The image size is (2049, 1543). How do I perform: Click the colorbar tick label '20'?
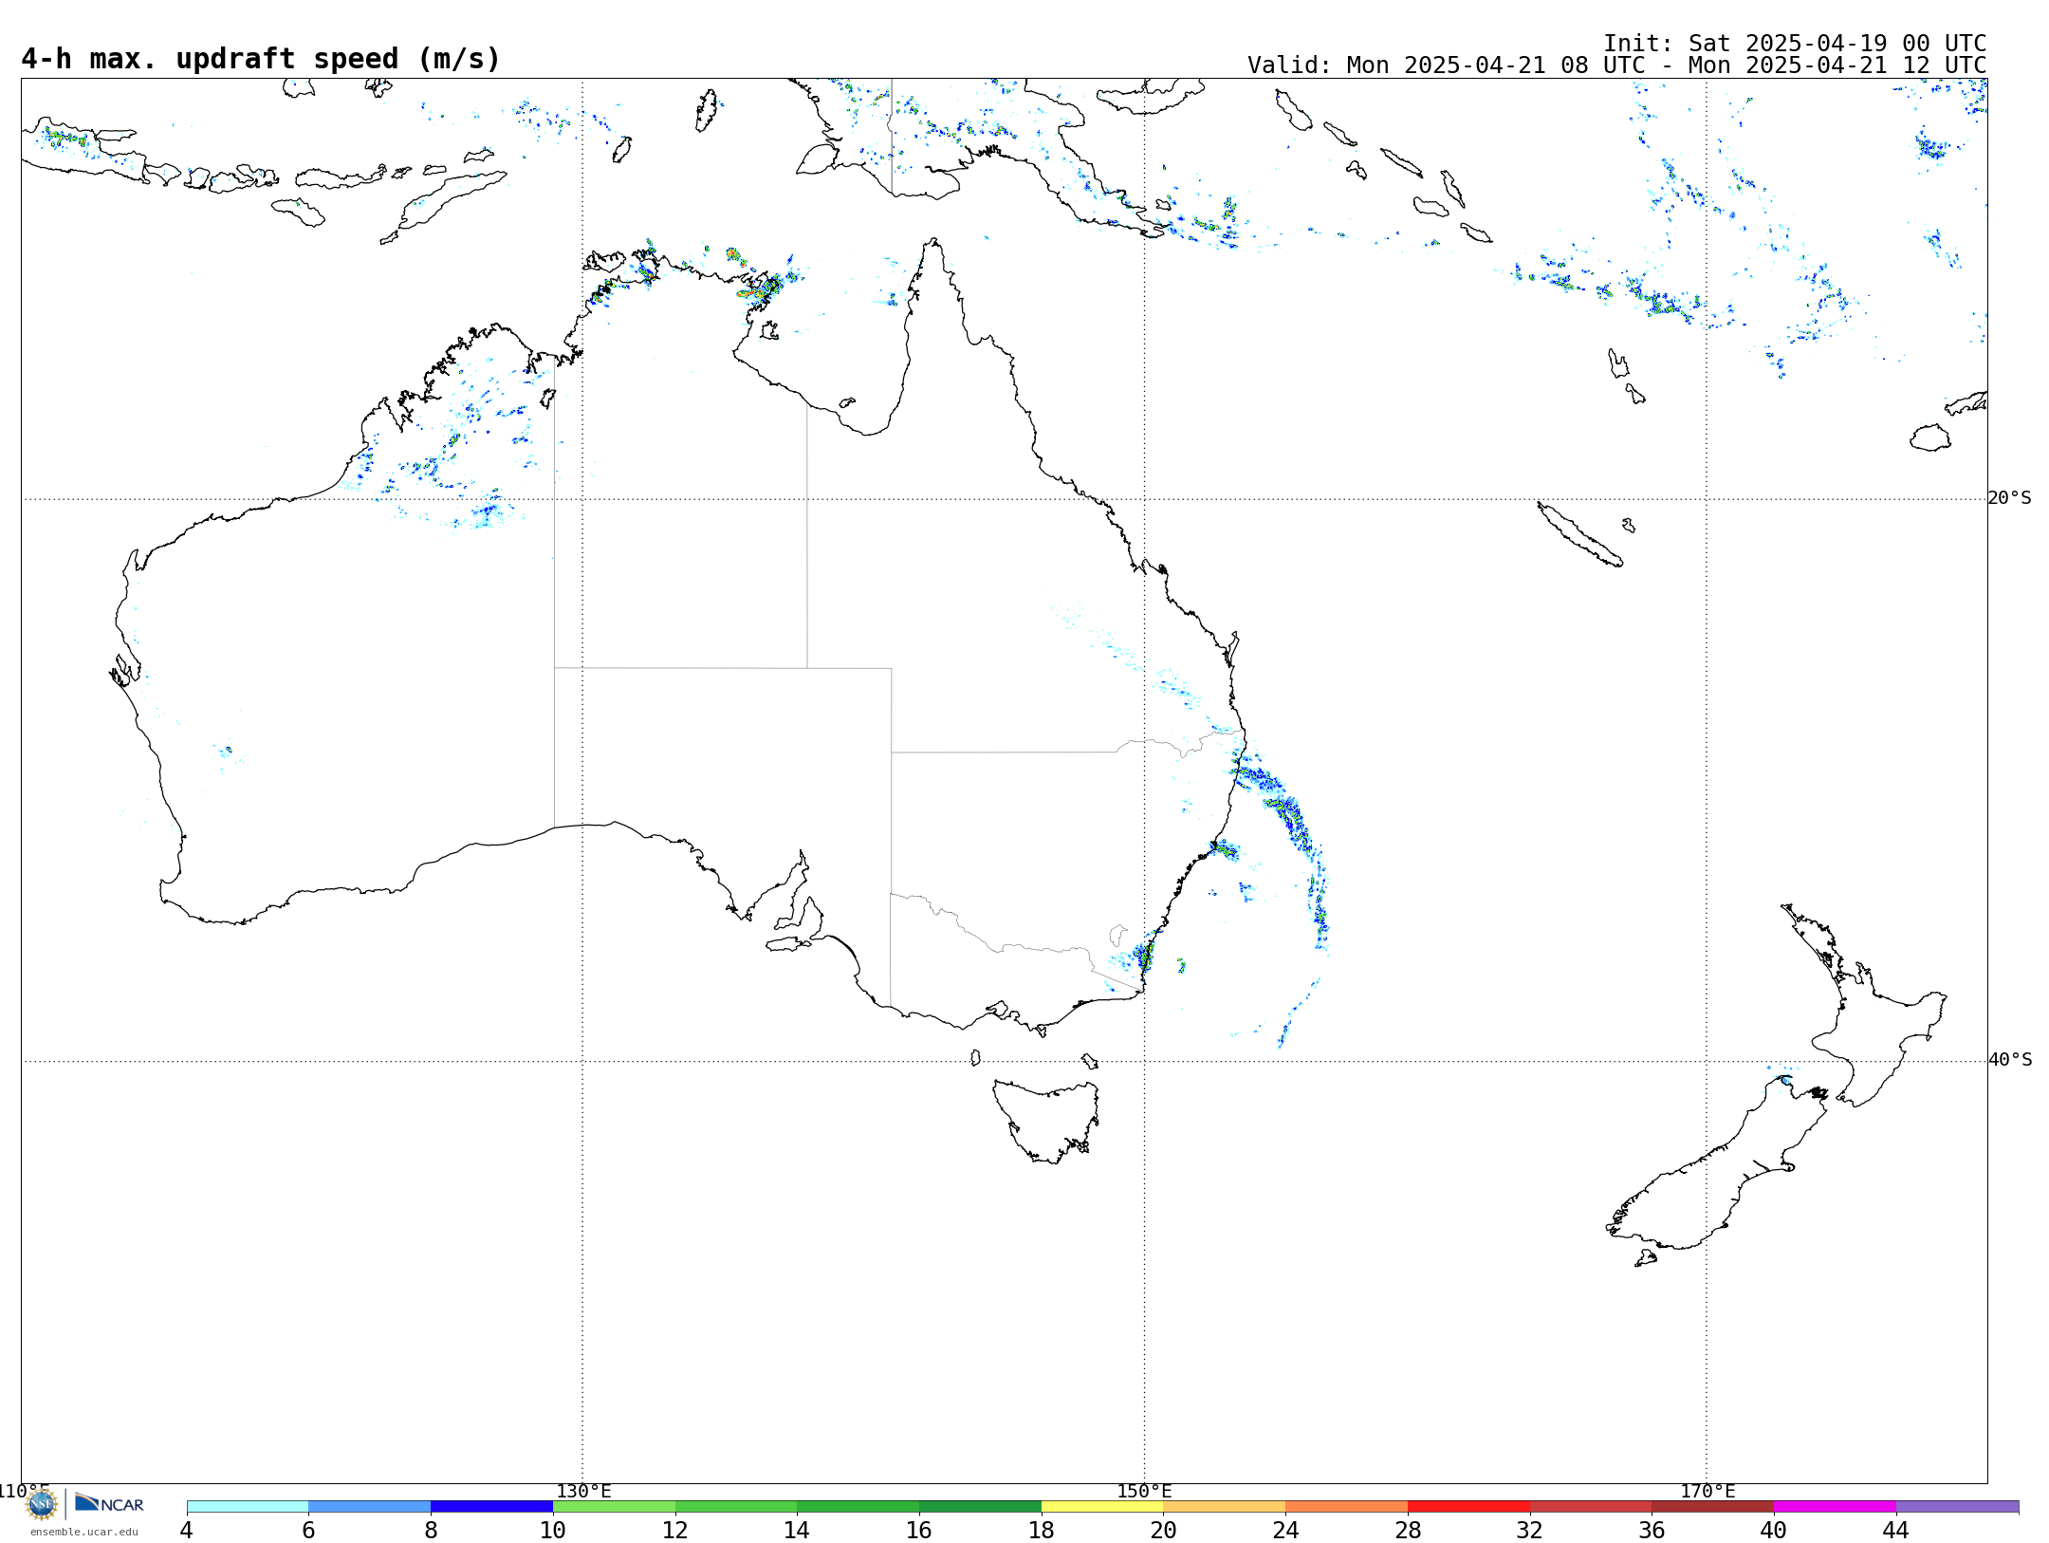(1164, 1530)
